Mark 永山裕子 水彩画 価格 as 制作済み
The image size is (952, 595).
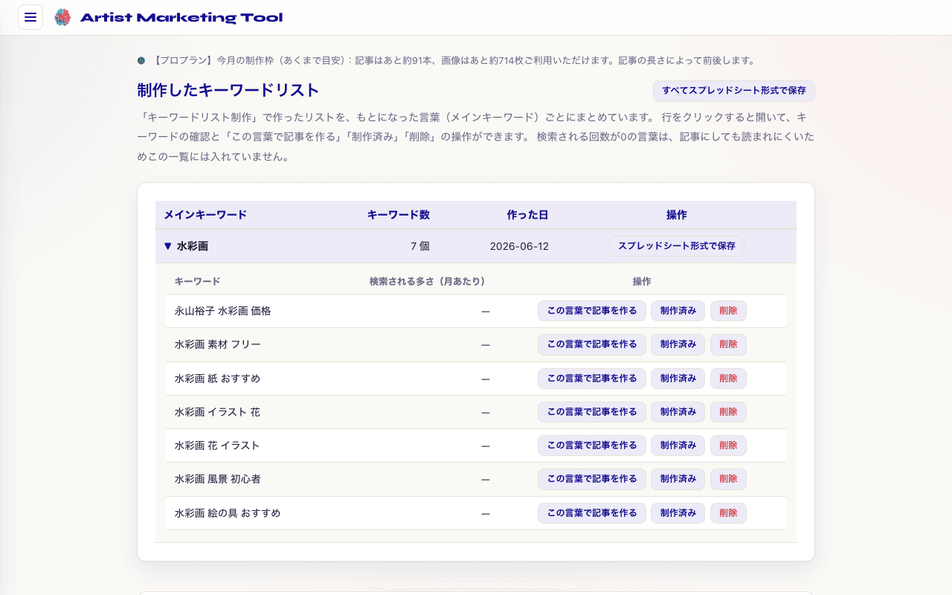678,311
